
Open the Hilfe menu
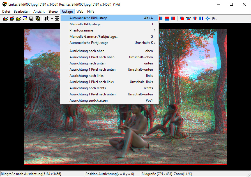tap(91, 12)
